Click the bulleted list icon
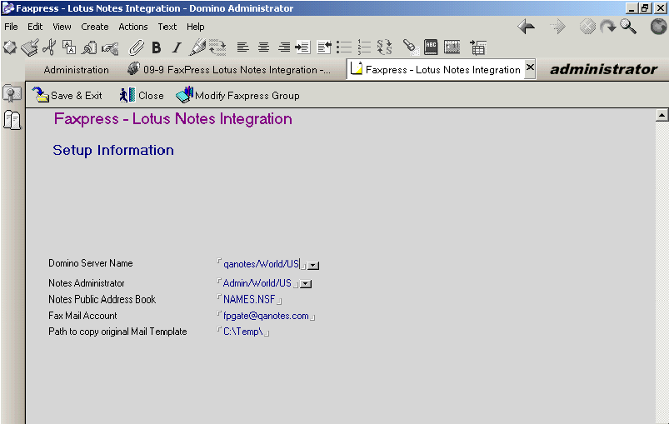The height and width of the screenshot is (424, 669). (x=343, y=47)
